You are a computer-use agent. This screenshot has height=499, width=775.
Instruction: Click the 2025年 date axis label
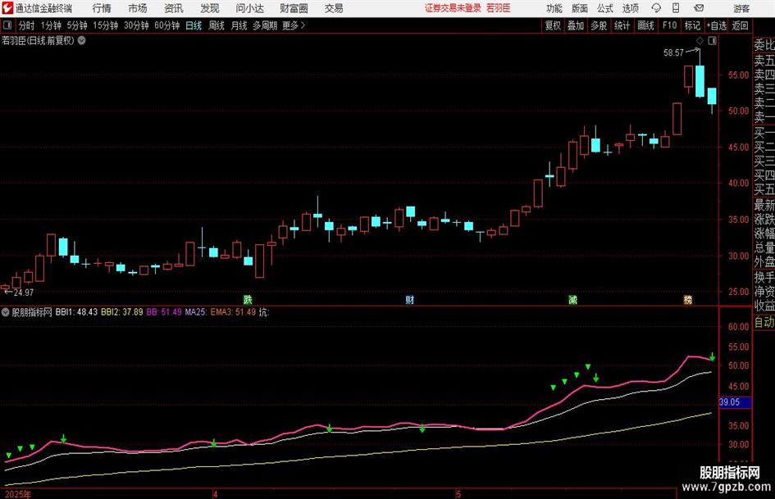point(18,494)
